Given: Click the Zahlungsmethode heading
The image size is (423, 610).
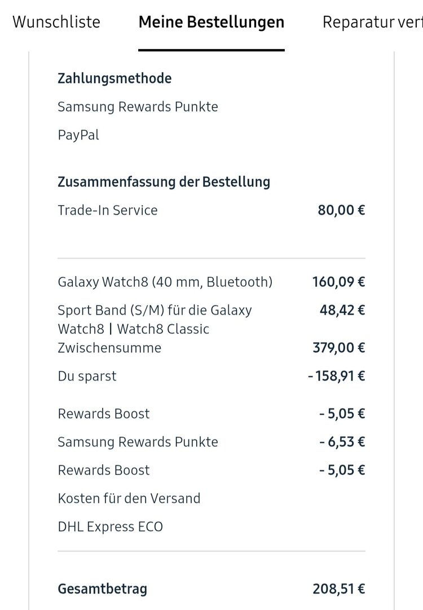Looking at the screenshot, I should [114, 79].
